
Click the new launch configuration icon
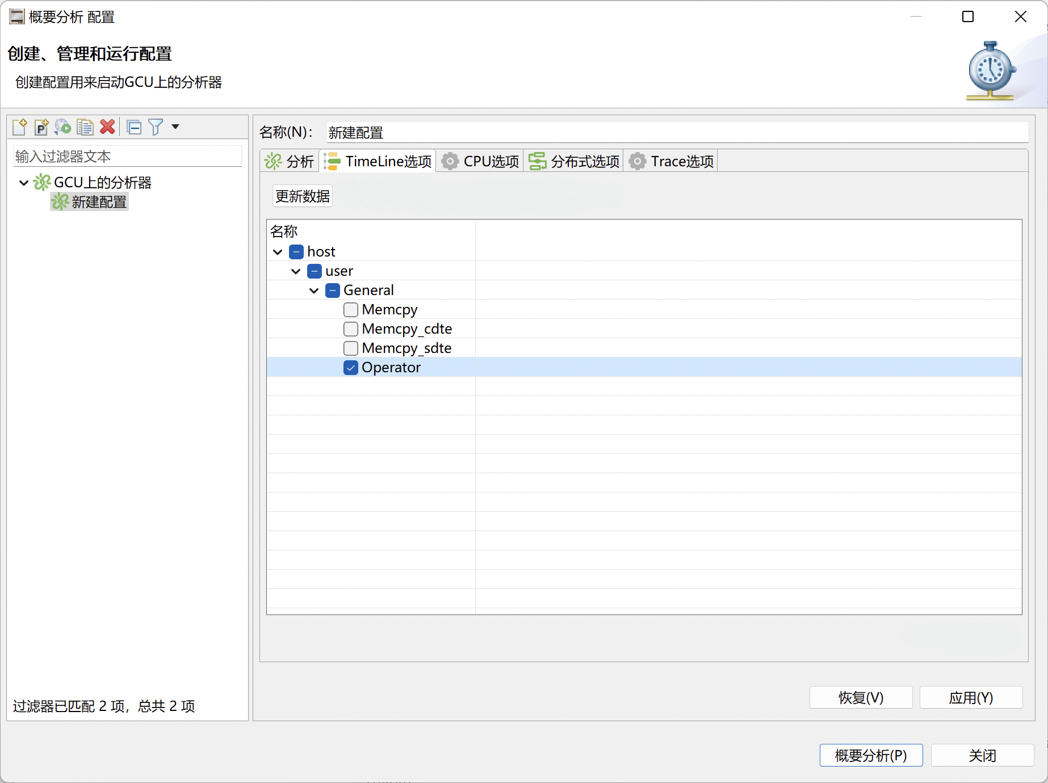(19, 127)
